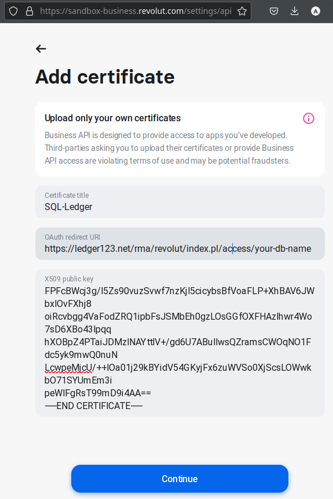This screenshot has height=499, width=333.
Task: Save page to Pocket icon
Action: click(x=274, y=11)
